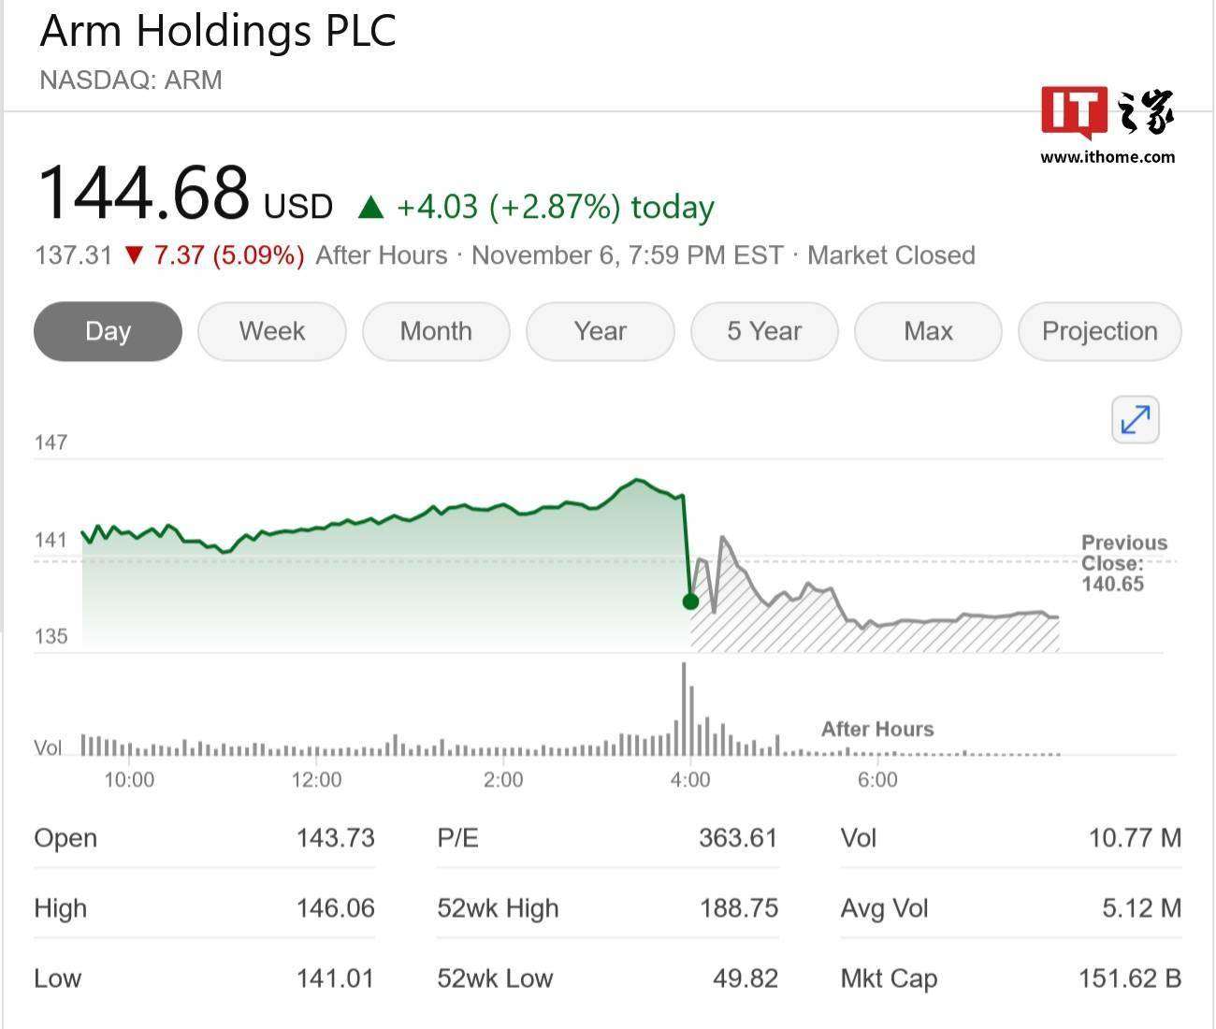This screenshot has width=1216, height=1029.
Task: Click the After Hours label on chart
Action: 876,730
